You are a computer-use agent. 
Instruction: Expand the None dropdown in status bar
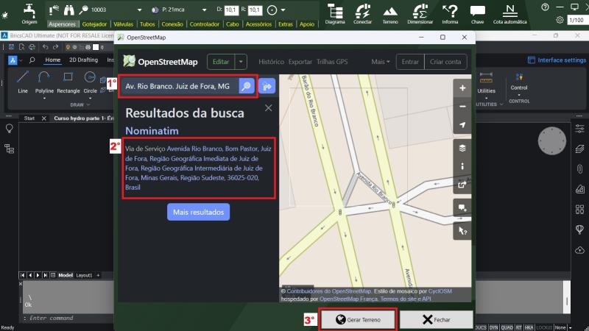coord(570,327)
